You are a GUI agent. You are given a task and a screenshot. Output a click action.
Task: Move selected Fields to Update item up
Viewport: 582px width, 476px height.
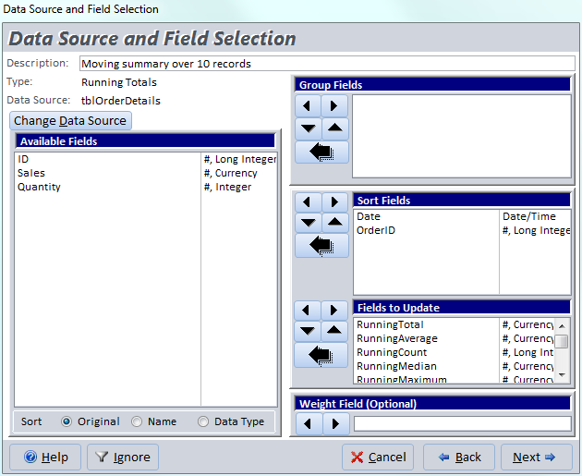334,331
